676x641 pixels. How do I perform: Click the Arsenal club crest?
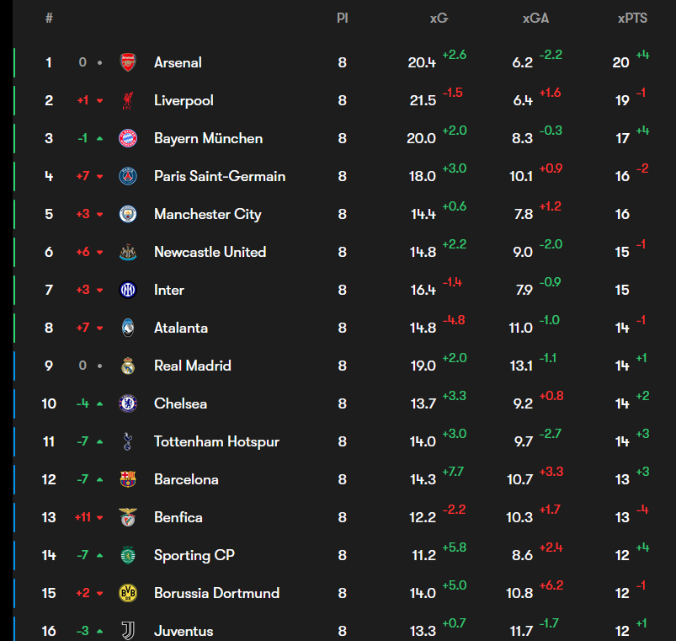pos(126,62)
